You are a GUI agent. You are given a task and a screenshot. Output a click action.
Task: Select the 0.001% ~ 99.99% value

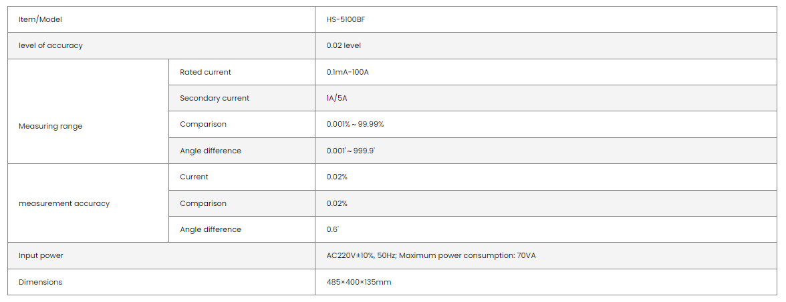click(355, 124)
